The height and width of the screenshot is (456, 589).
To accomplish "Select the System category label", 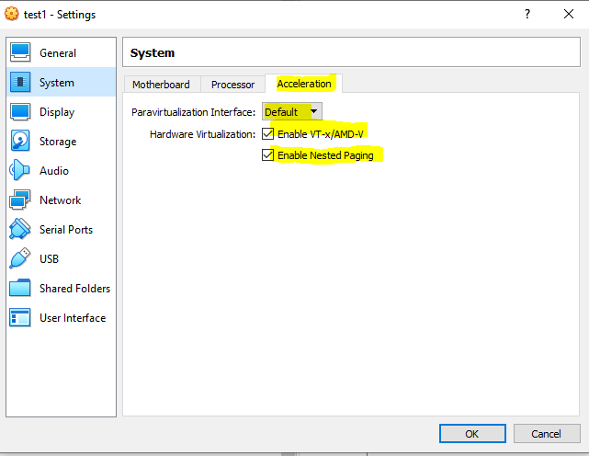I will coord(57,83).
